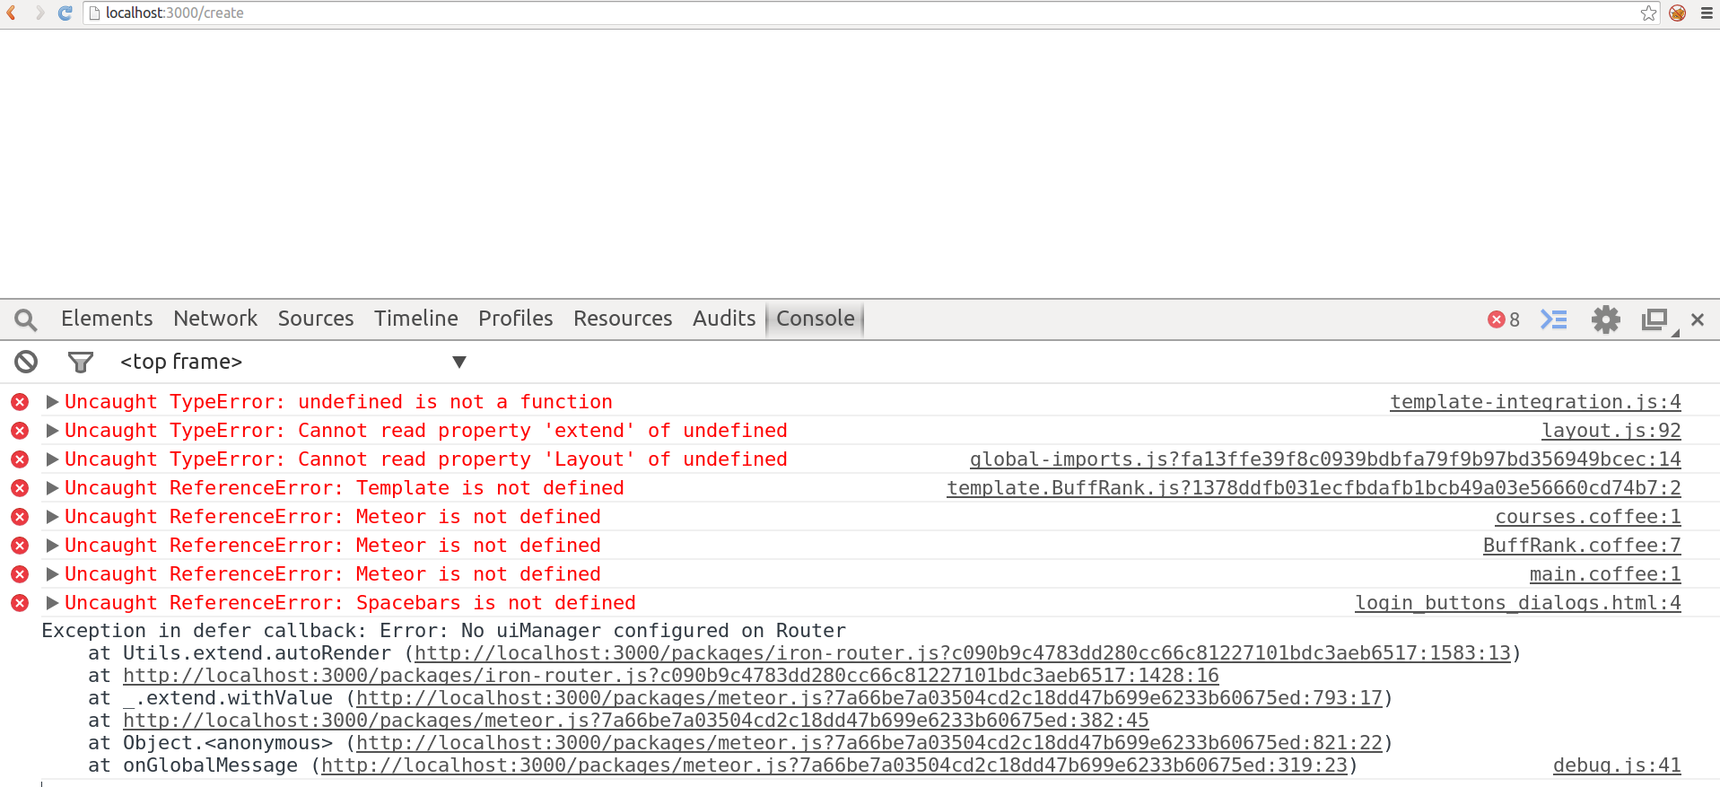Switch to the Network tab

(215, 319)
